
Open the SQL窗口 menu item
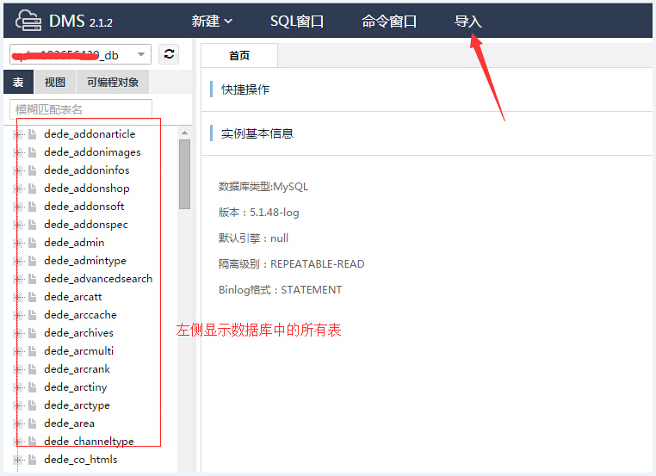(297, 22)
